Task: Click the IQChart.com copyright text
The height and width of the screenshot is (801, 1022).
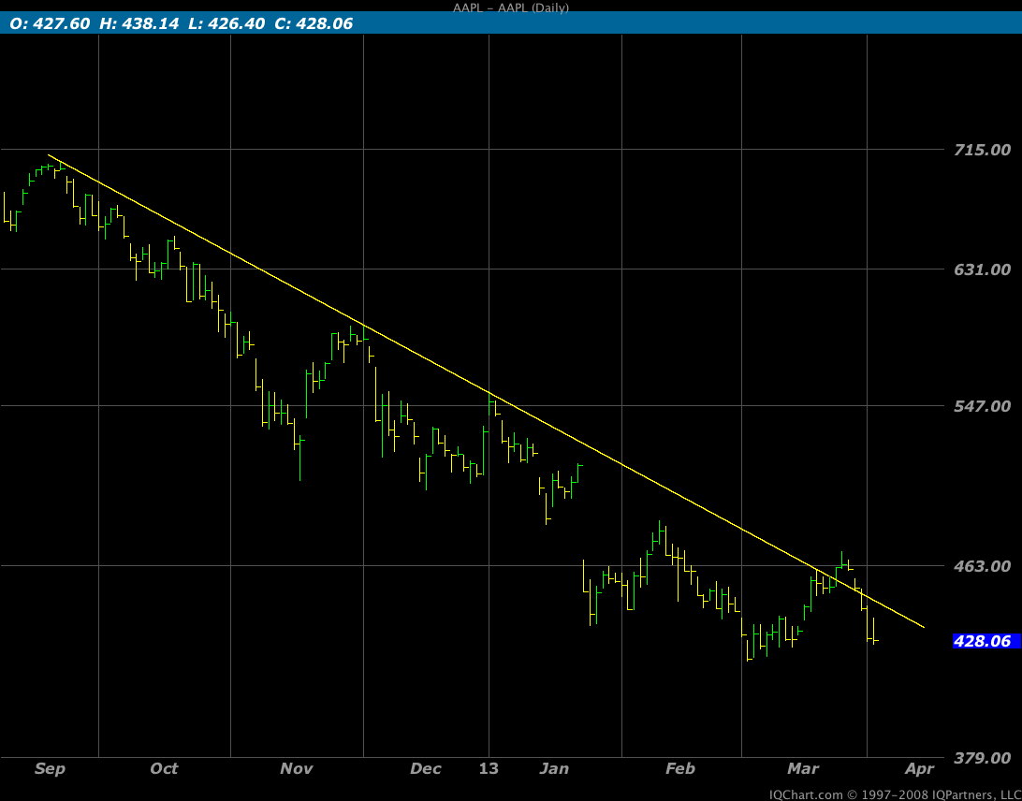Action: click(895, 794)
